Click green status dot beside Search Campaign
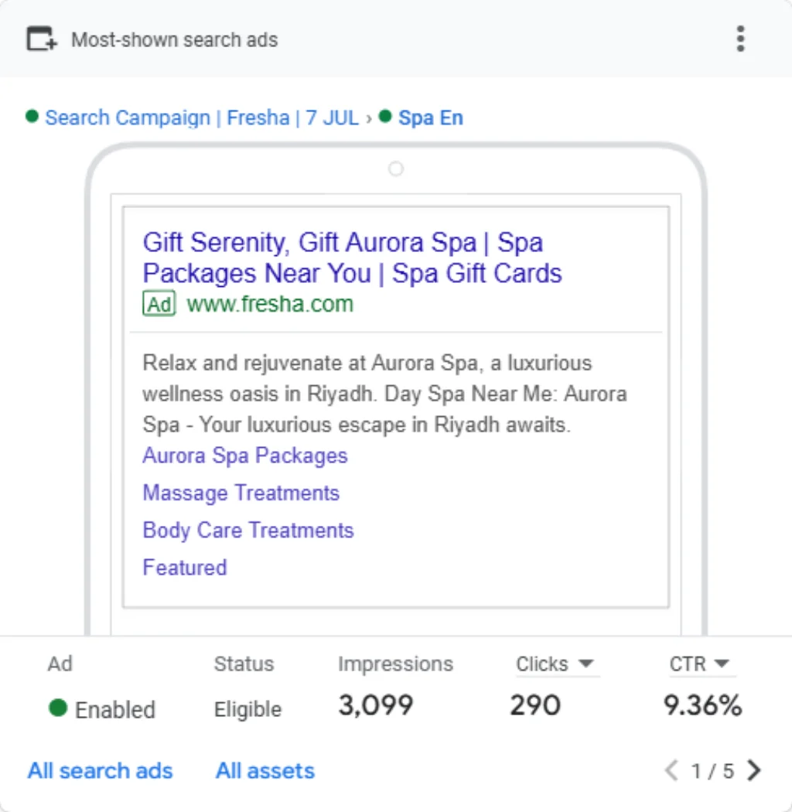Image resolution: width=792 pixels, height=812 pixels. [32, 116]
